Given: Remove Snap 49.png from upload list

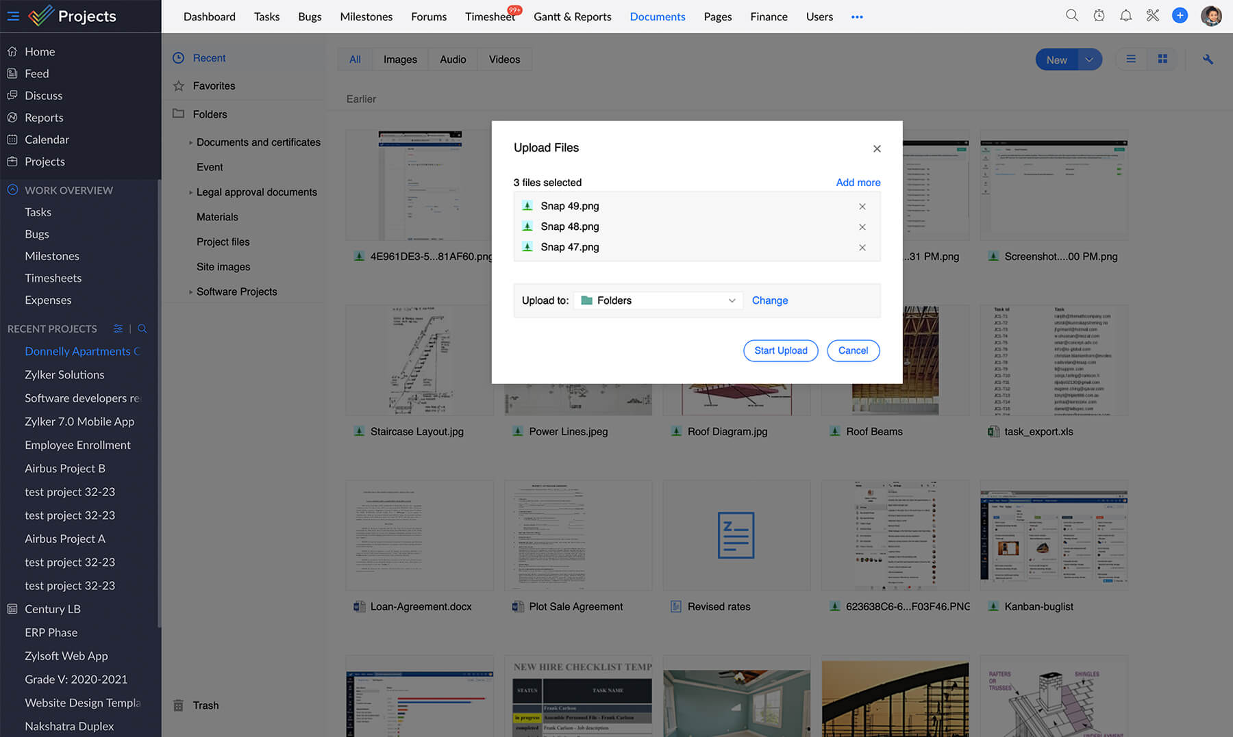Looking at the screenshot, I should pyautogui.click(x=862, y=207).
